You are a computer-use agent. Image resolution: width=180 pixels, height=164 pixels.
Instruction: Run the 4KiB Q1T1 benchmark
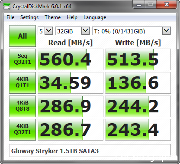[x=22, y=83]
